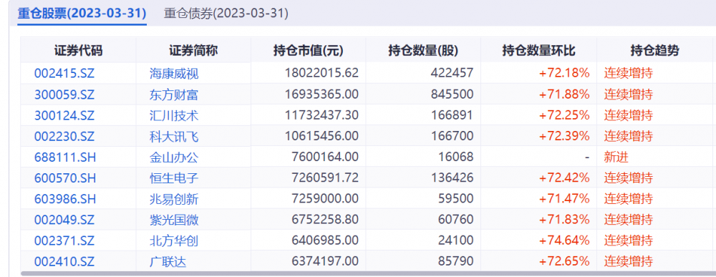This screenshot has height=277, width=716.
Task: Select 连续增持 trend in 海康威视 row
Action: (629, 74)
